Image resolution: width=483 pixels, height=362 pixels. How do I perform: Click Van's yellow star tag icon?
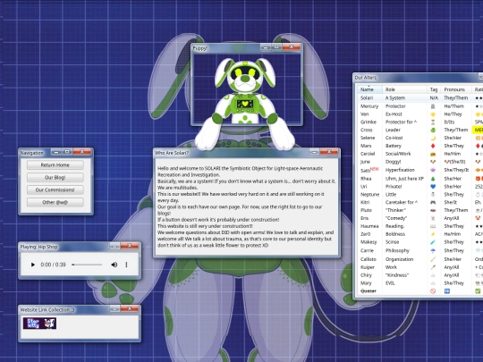433,114
